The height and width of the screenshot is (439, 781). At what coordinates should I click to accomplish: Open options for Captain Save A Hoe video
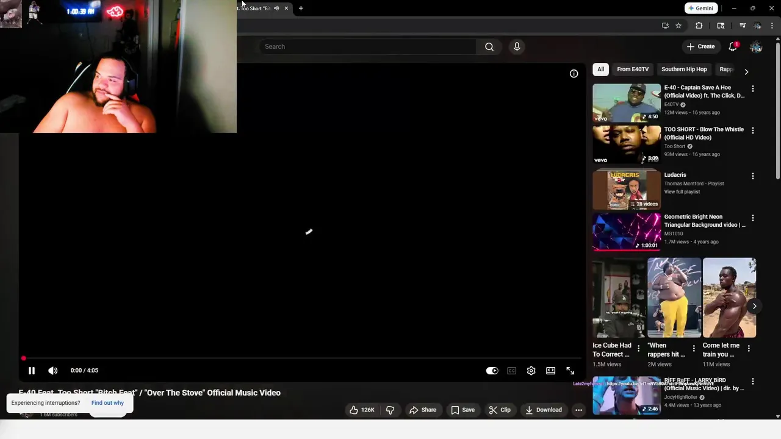[752, 88]
